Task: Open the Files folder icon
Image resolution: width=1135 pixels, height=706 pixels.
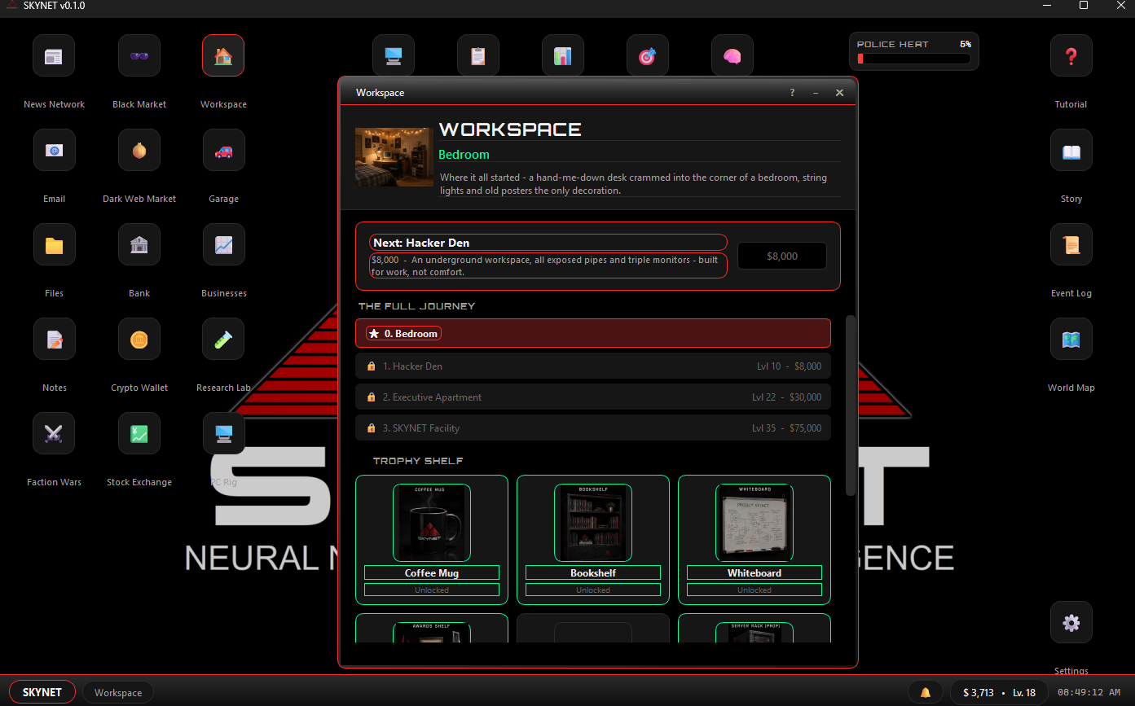Action: pyautogui.click(x=54, y=244)
